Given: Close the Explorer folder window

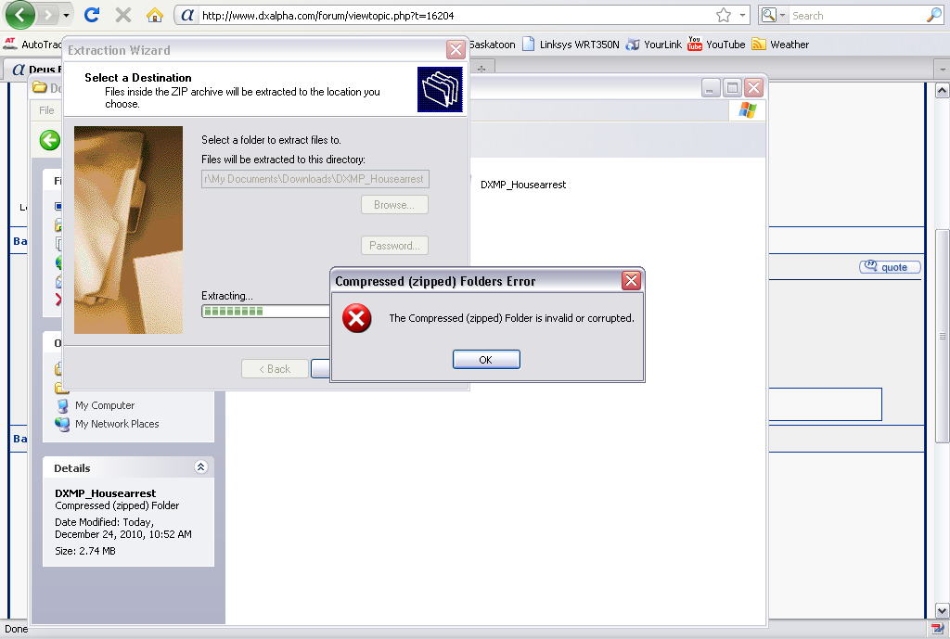Looking at the screenshot, I should pos(753,88).
